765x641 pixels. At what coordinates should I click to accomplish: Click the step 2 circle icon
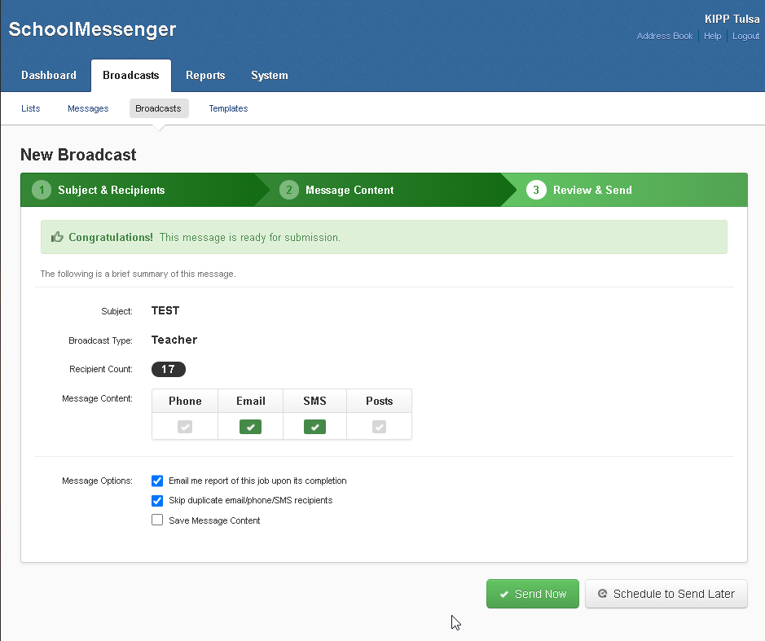pos(288,190)
